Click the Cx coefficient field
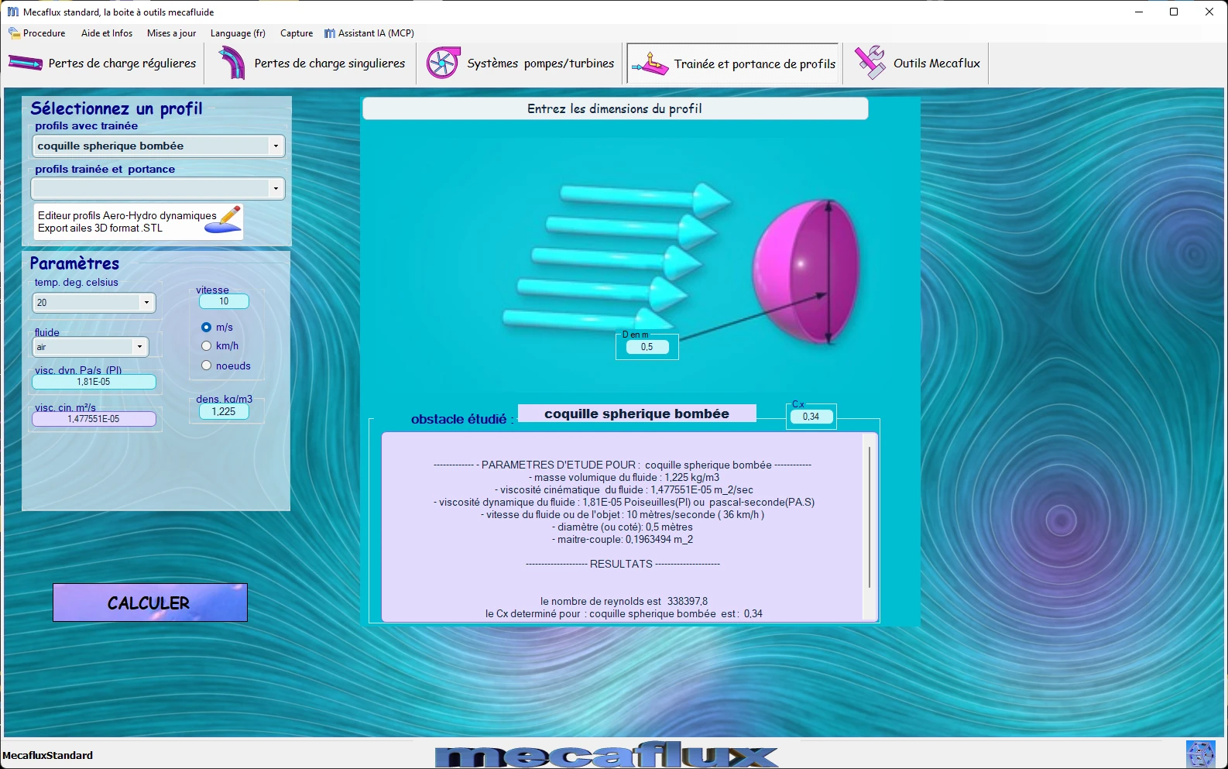The image size is (1228, 769). pyautogui.click(x=811, y=417)
